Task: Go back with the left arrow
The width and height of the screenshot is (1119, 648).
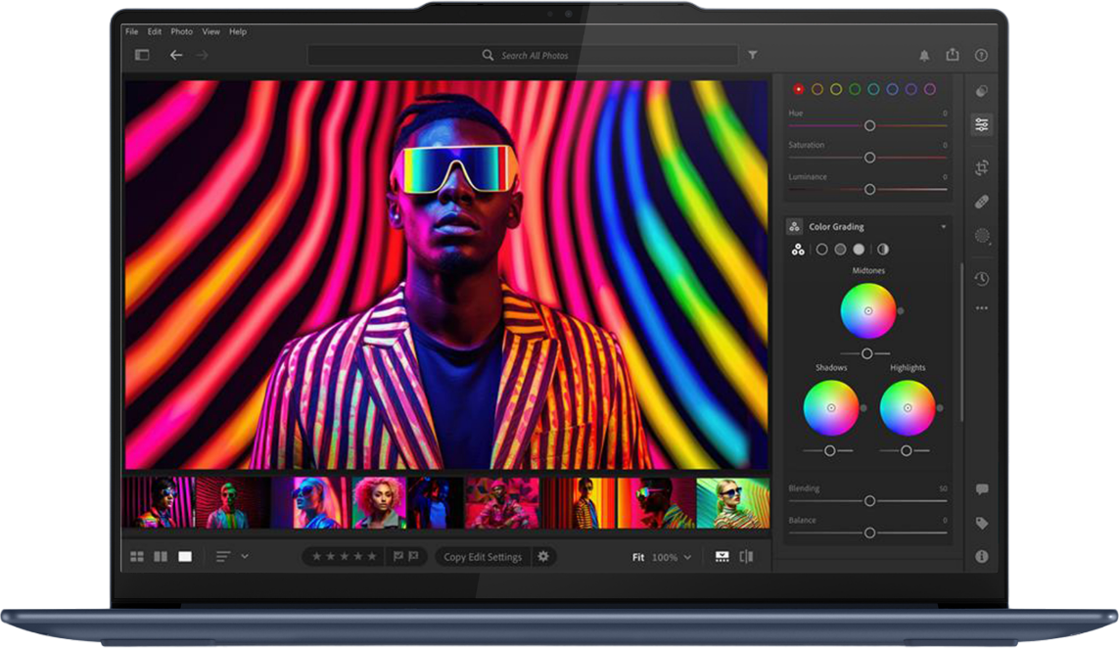Action: pyautogui.click(x=176, y=55)
